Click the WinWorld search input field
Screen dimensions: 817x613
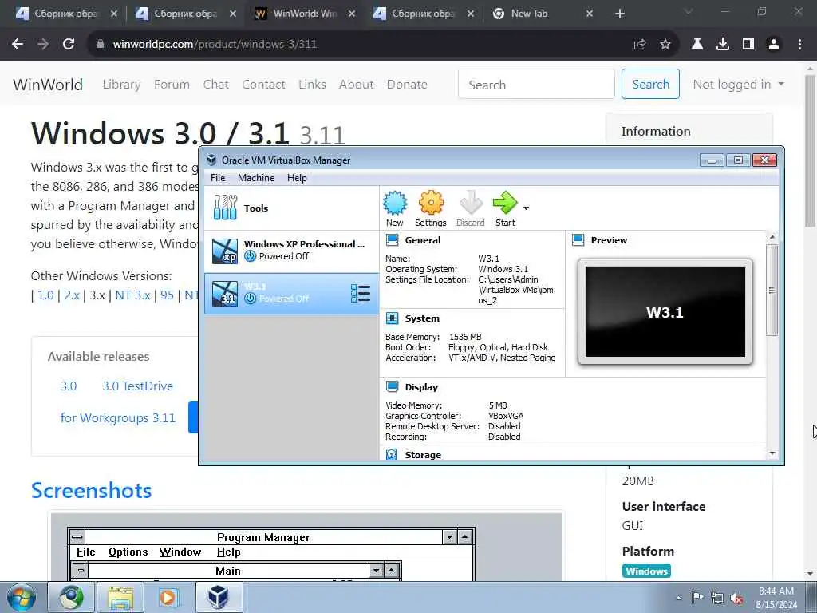pyautogui.click(x=536, y=84)
